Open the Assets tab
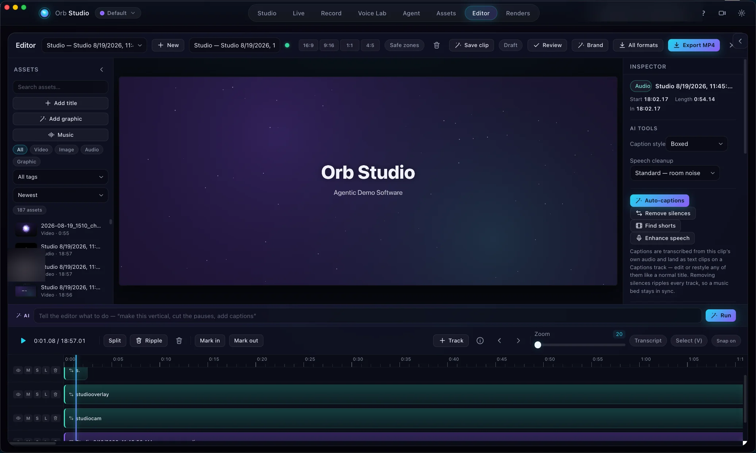Image resolution: width=756 pixels, height=453 pixels. coord(446,13)
